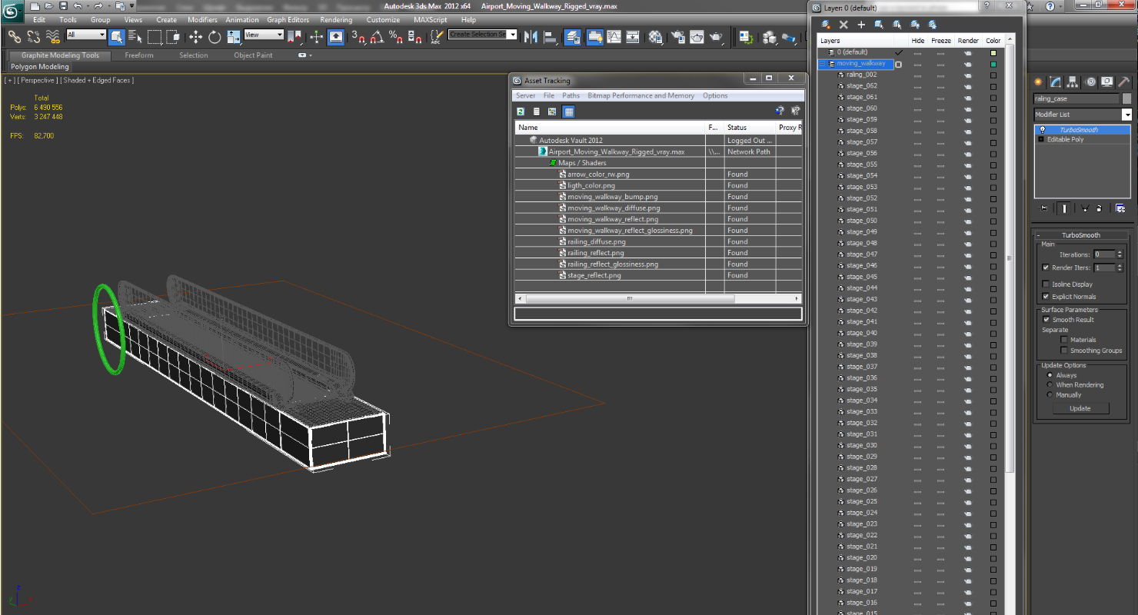Image resolution: width=1138 pixels, height=615 pixels.
Task: Click the Mirror tool icon
Action: (531, 36)
